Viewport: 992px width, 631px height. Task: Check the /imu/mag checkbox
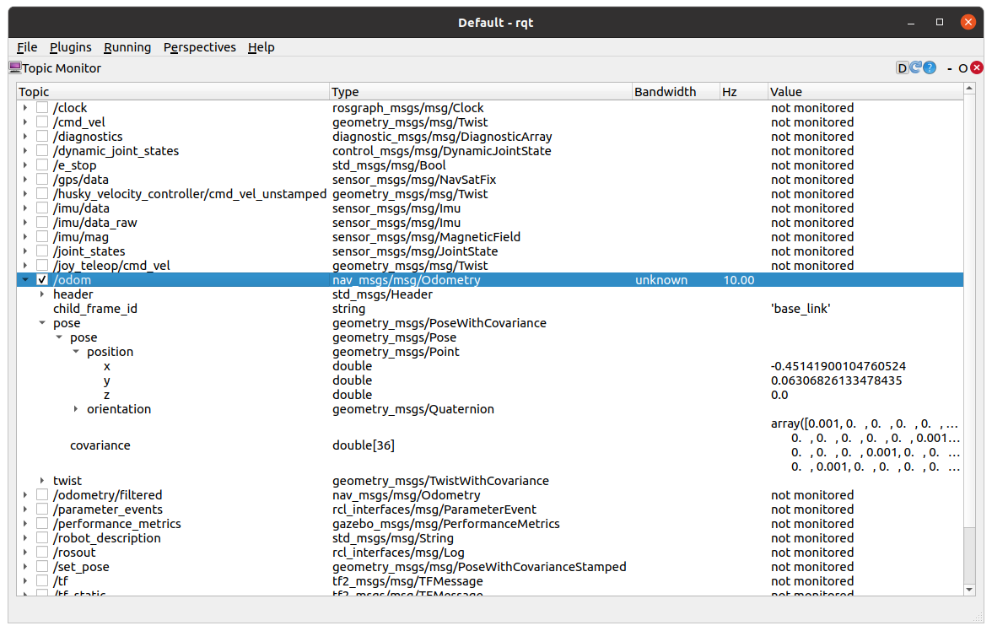[42, 237]
